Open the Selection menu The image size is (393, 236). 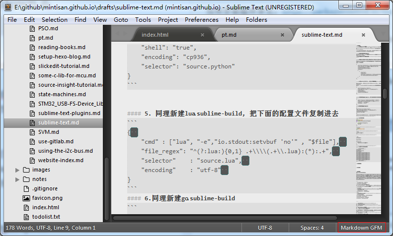pos(54,20)
